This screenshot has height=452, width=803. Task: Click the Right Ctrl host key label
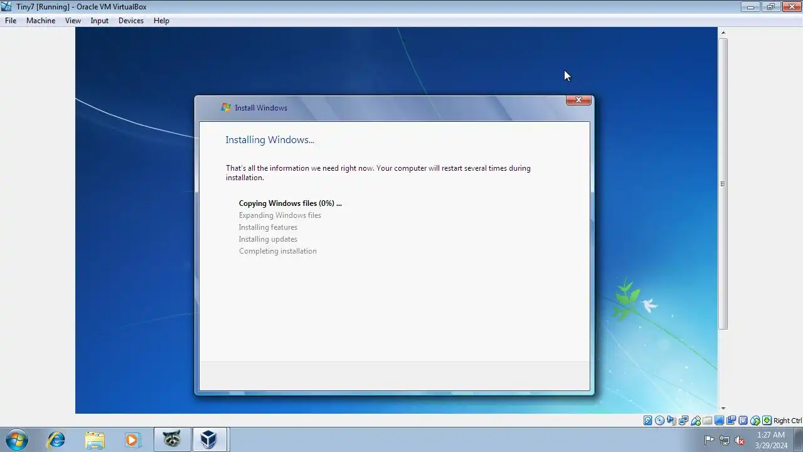pos(787,421)
